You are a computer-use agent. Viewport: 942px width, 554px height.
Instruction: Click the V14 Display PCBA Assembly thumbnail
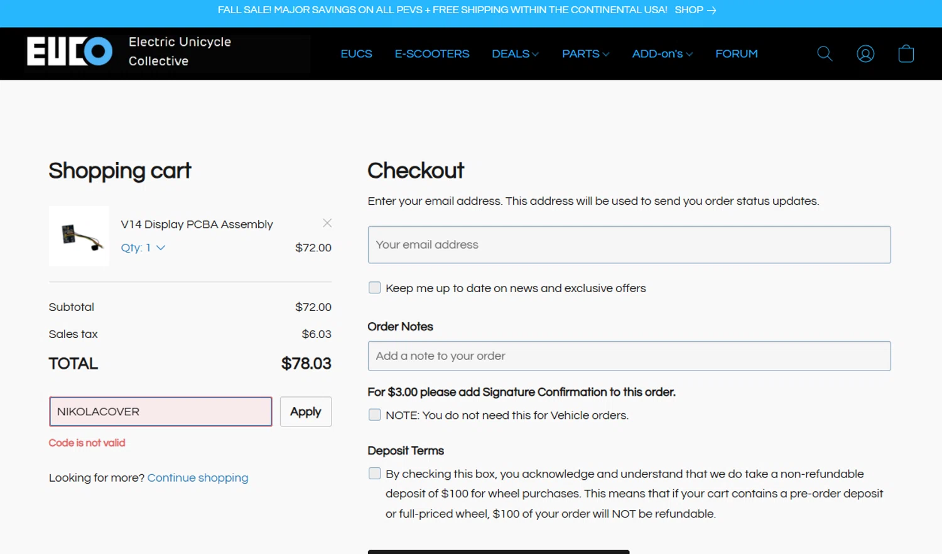coord(79,236)
